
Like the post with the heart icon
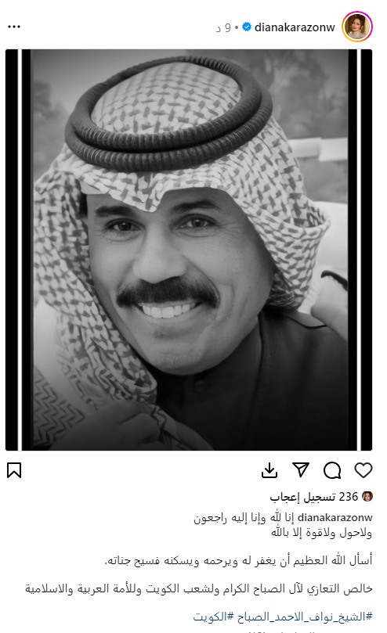[363, 470]
